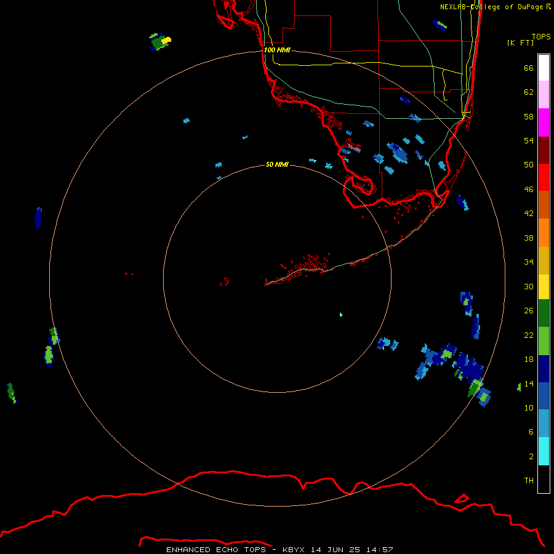Select the 42 label on the color scale
Screen dimensions: 554x554
(529, 214)
